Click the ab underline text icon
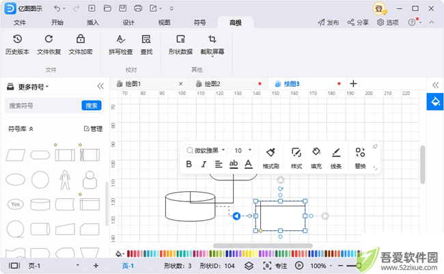This screenshot has height=274, width=444. coord(234,164)
